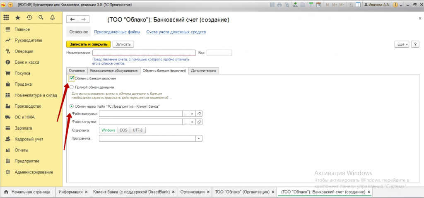
Task: Click the M+ memory button
Action: click(x=335, y=5)
